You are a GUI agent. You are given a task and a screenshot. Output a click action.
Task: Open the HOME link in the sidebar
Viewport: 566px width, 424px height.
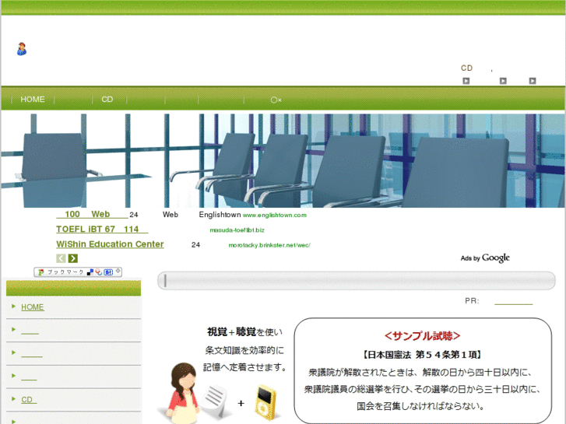point(33,307)
